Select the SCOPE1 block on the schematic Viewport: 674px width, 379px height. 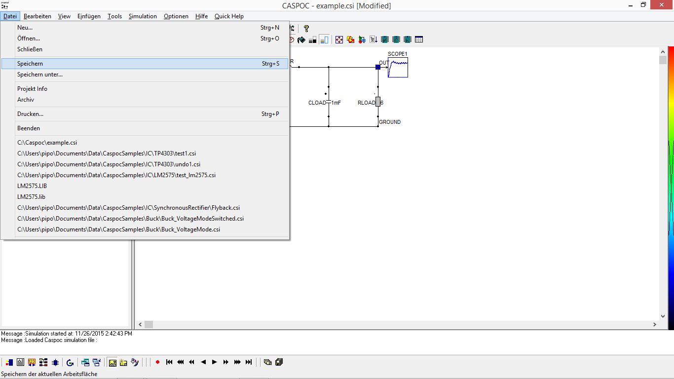[x=398, y=67]
